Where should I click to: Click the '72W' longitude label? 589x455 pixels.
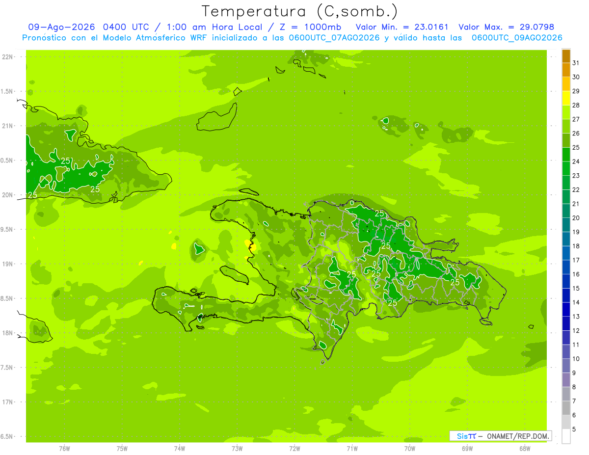point(294,449)
